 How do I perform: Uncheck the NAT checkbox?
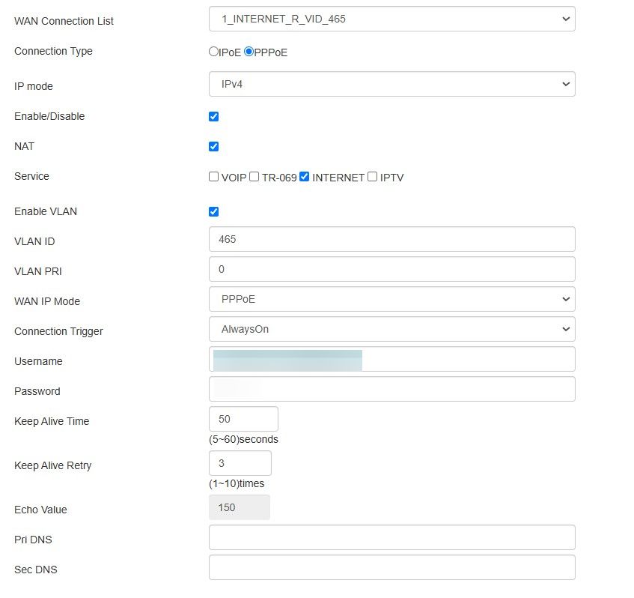213,146
